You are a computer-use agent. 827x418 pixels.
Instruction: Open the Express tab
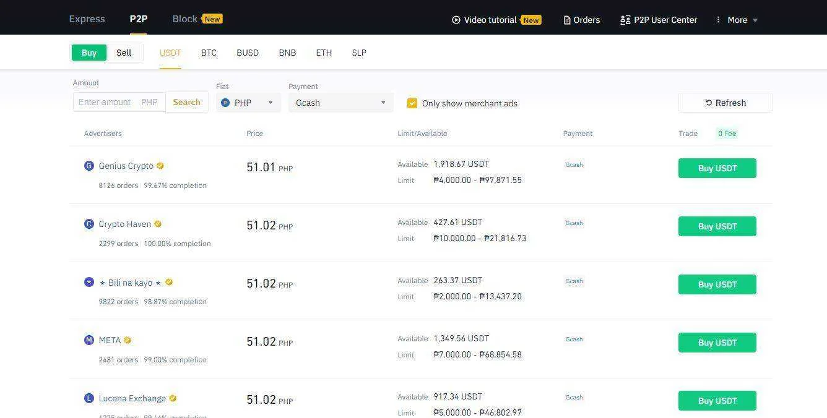87,19
